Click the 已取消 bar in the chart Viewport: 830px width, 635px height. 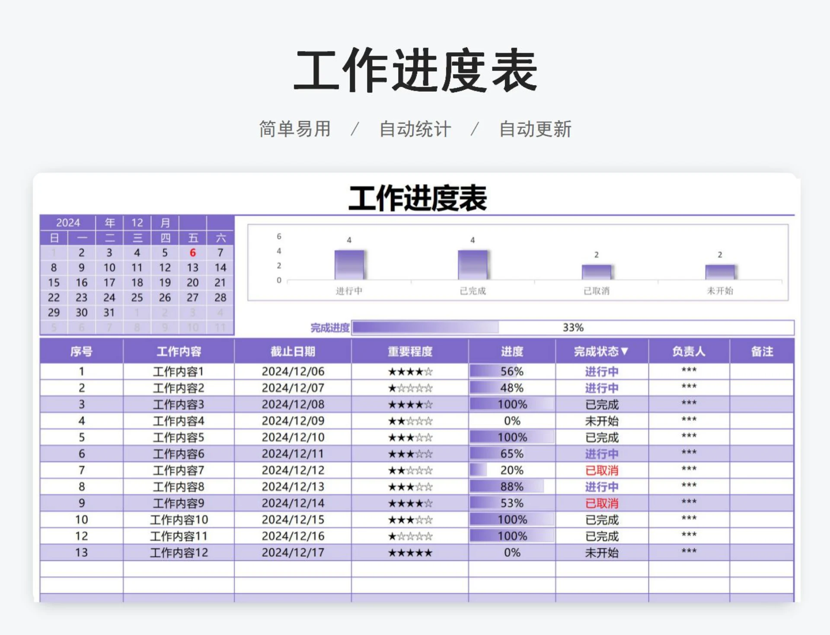click(x=597, y=272)
